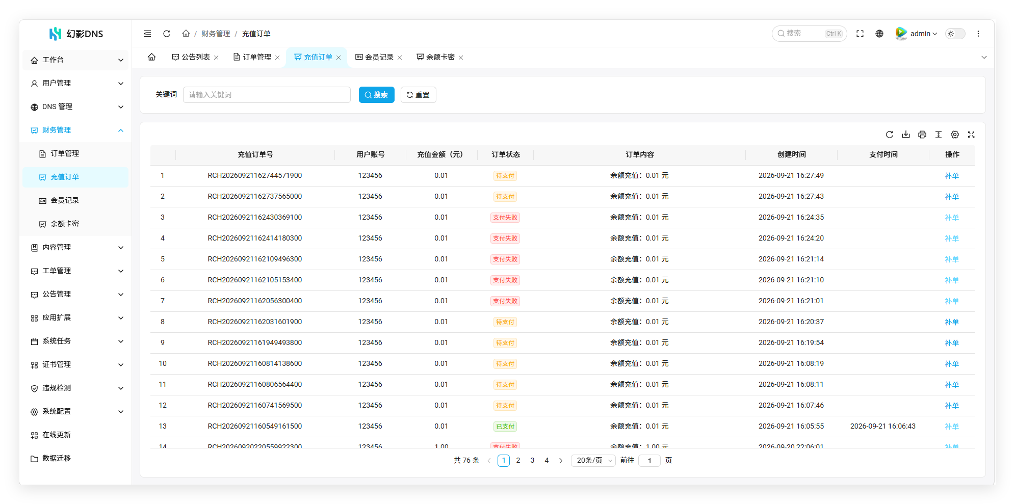
Task: Open the 20条/页 page size dropdown
Action: coord(593,461)
